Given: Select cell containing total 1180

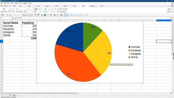Looking at the screenshot, I should [29, 38].
